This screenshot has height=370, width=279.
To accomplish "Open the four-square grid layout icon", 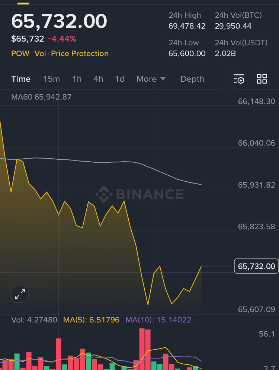I will click(x=262, y=79).
